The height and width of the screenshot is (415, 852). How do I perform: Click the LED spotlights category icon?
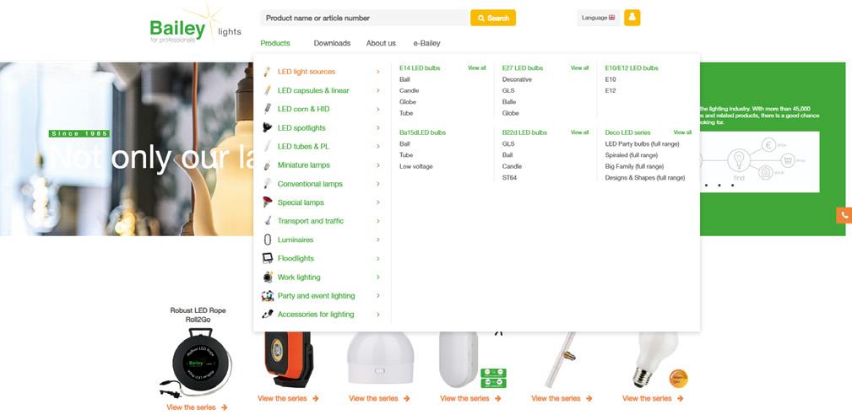[x=268, y=127]
